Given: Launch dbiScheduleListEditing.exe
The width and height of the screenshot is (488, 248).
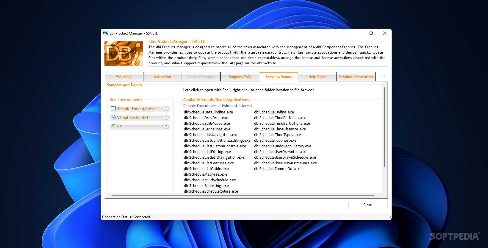Looking at the screenshot, I should click(207, 152).
